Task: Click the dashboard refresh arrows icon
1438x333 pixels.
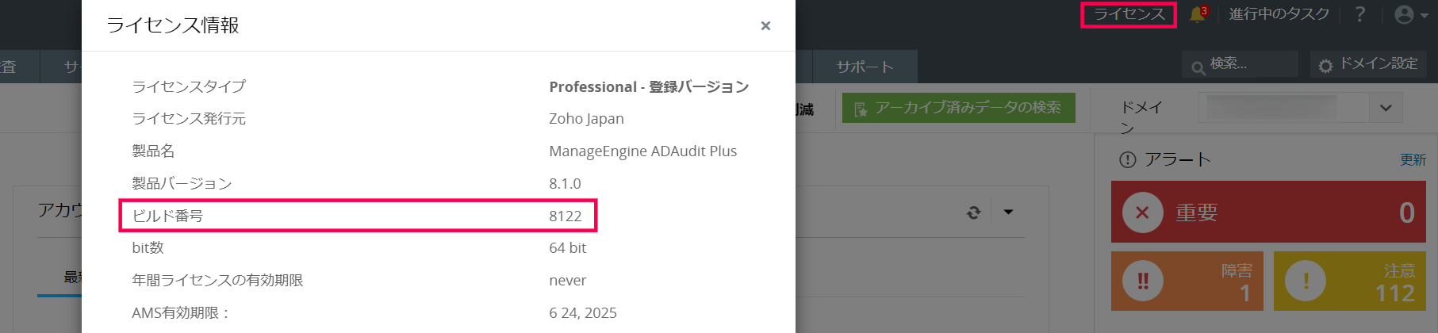Action: (x=974, y=212)
